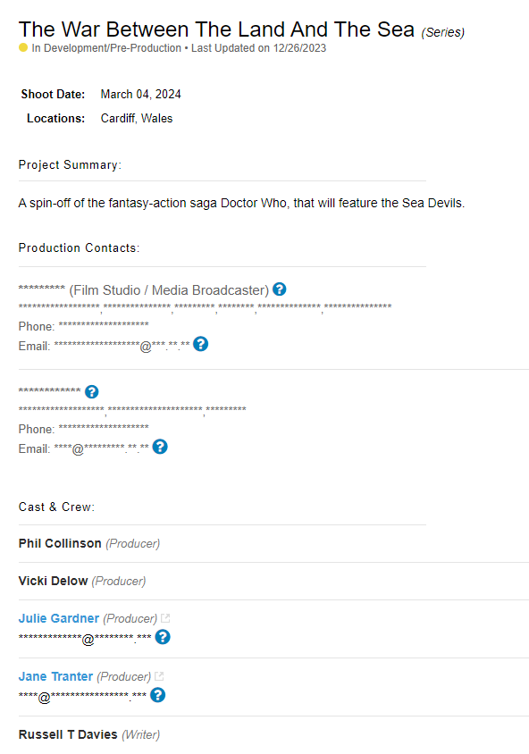Click the yellow In Development status dot
This screenshot has width=529, height=754.
(23, 47)
